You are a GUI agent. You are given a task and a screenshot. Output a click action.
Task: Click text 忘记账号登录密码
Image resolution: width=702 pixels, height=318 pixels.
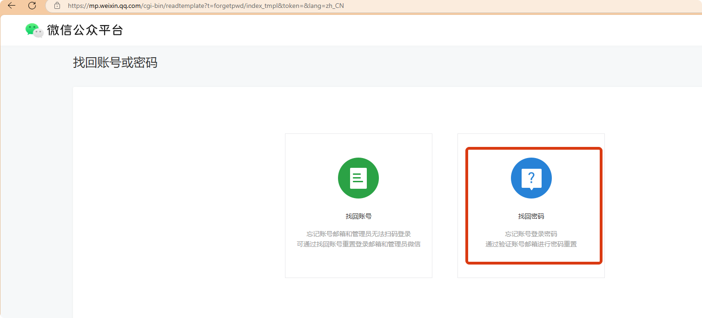click(x=531, y=234)
